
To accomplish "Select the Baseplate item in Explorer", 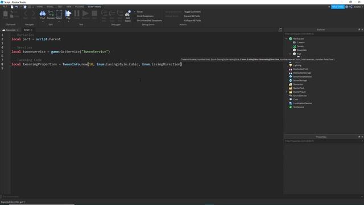I will click(x=301, y=50).
